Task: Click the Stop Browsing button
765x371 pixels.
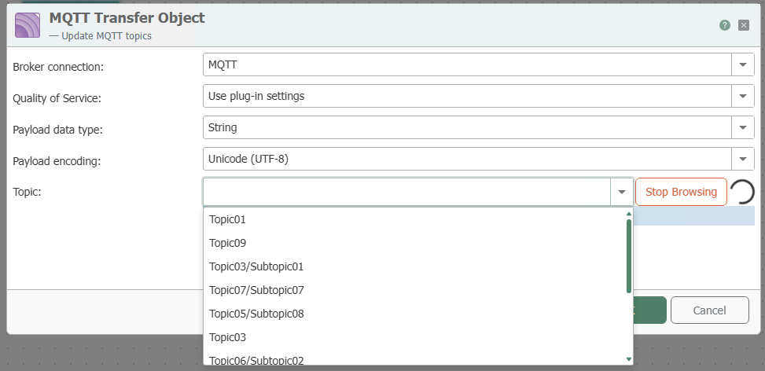Action: (681, 192)
